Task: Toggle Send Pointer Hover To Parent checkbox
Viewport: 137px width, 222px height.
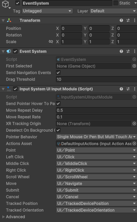Action: [58, 104]
